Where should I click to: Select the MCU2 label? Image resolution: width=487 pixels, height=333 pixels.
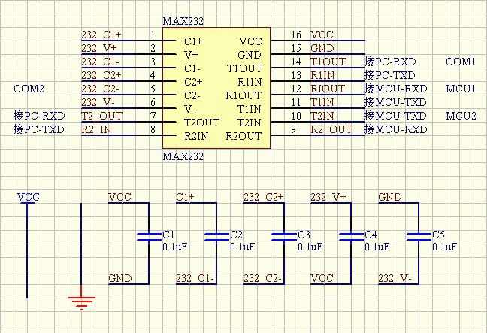click(x=461, y=116)
